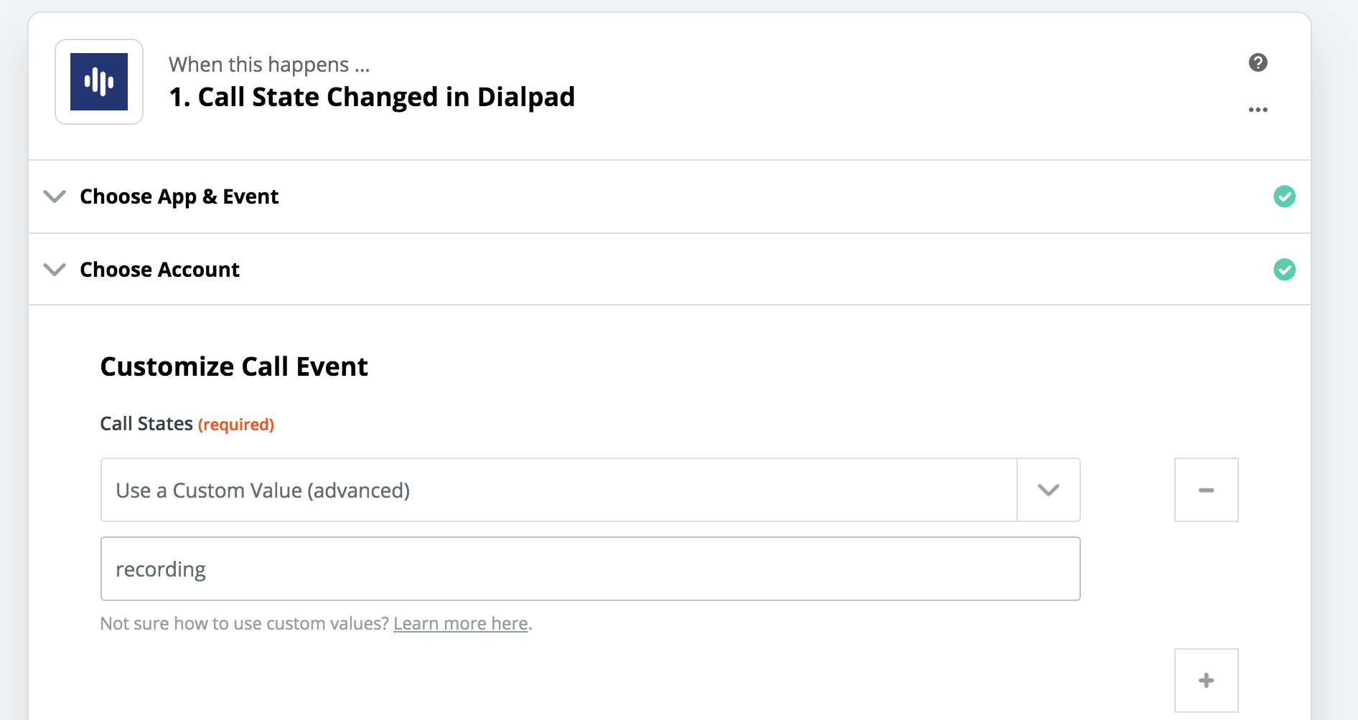The height and width of the screenshot is (720, 1358).
Task: Click the When this happens label
Action: click(x=269, y=65)
